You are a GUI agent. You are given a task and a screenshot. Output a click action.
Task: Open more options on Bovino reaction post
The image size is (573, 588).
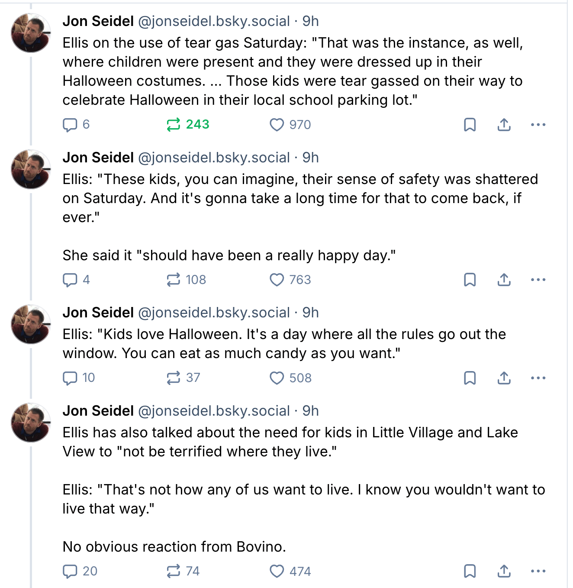pyautogui.click(x=538, y=571)
